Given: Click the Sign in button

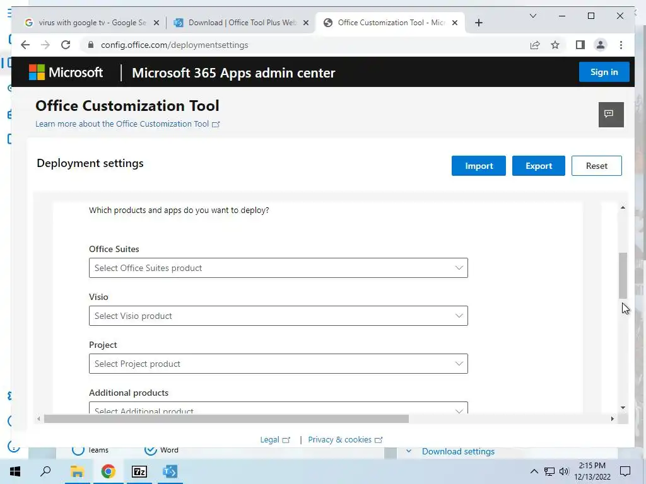Looking at the screenshot, I should click(604, 72).
